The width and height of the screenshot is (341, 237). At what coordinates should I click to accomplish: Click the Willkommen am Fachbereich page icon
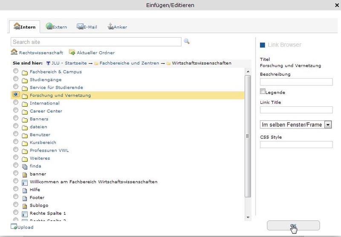tap(25, 182)
